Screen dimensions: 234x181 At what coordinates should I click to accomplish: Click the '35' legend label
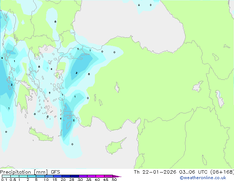point(89,180)
